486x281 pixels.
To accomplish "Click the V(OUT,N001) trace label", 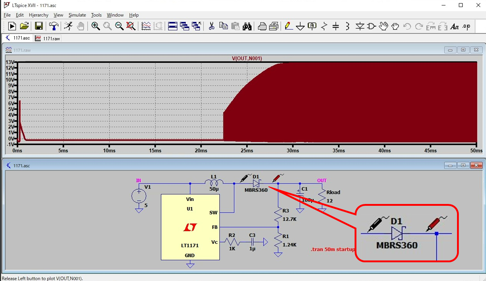I will coord(247,58).
